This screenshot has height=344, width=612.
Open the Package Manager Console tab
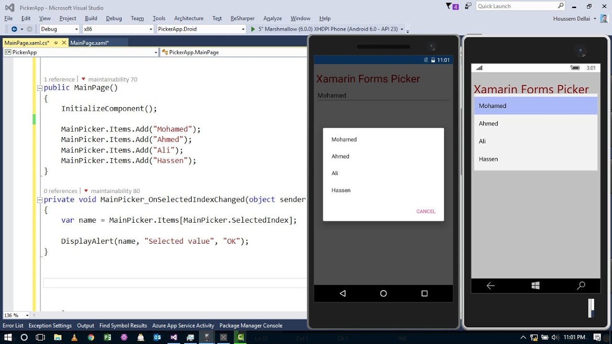pos(251,325)
